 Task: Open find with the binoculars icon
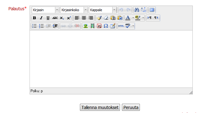click(x=136, y=10)
